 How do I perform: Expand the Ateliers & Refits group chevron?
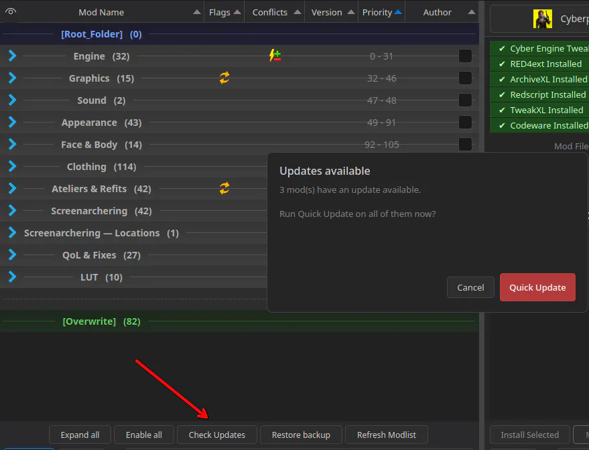click(x=12, y=188)
